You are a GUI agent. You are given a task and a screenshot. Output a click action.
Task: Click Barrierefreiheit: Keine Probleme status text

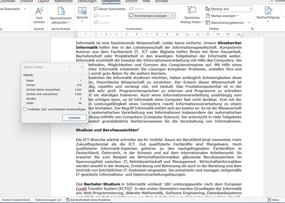[x=90, y=200]
